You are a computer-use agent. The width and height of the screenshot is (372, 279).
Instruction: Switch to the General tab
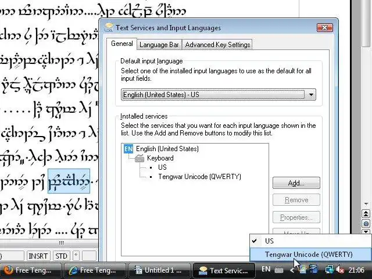121,44
